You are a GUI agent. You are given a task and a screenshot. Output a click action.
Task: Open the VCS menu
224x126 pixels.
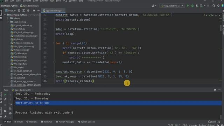(x=65, y=1)
